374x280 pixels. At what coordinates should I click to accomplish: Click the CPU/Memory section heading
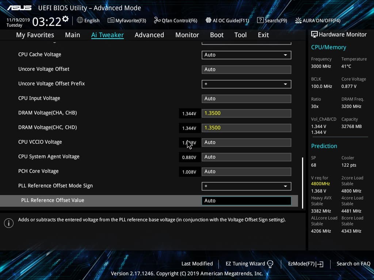point(328,47)
